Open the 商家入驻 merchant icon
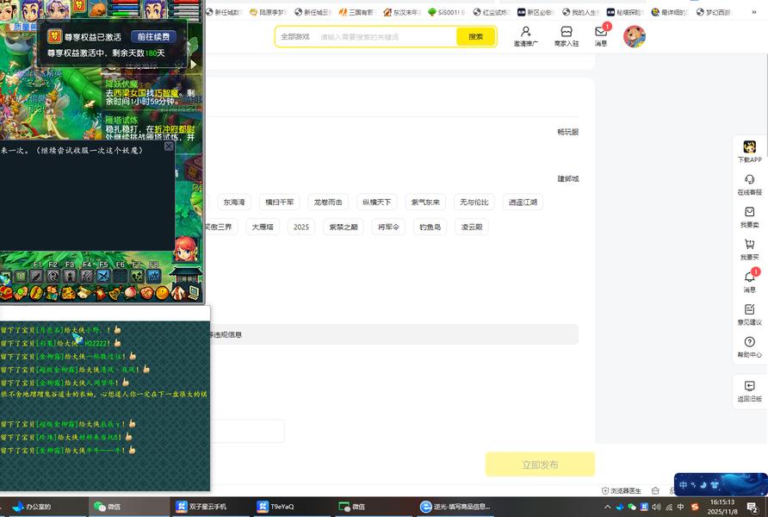768x517 pixels. pos(567,37)
